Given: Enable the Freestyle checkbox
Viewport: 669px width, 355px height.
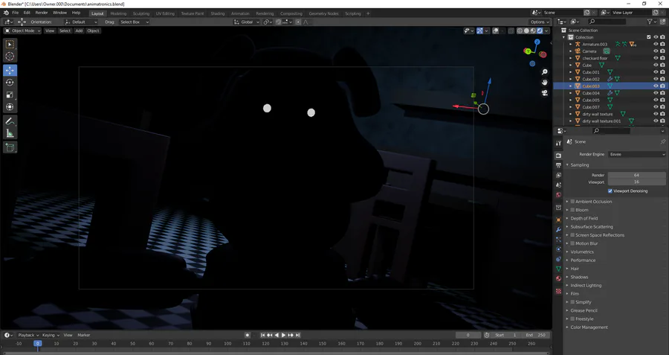Looking at the screenshot, I should [x=572, y=319].
